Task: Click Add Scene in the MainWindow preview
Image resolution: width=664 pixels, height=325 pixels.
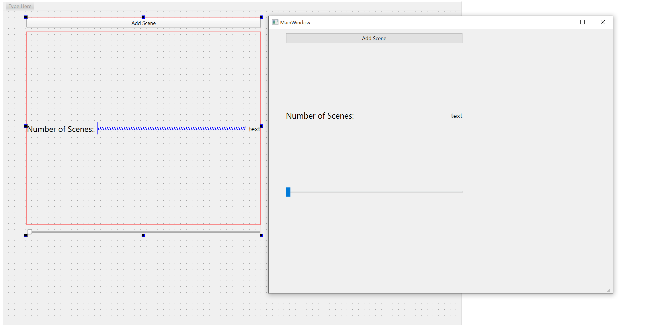Action: [x=374, y=38]
